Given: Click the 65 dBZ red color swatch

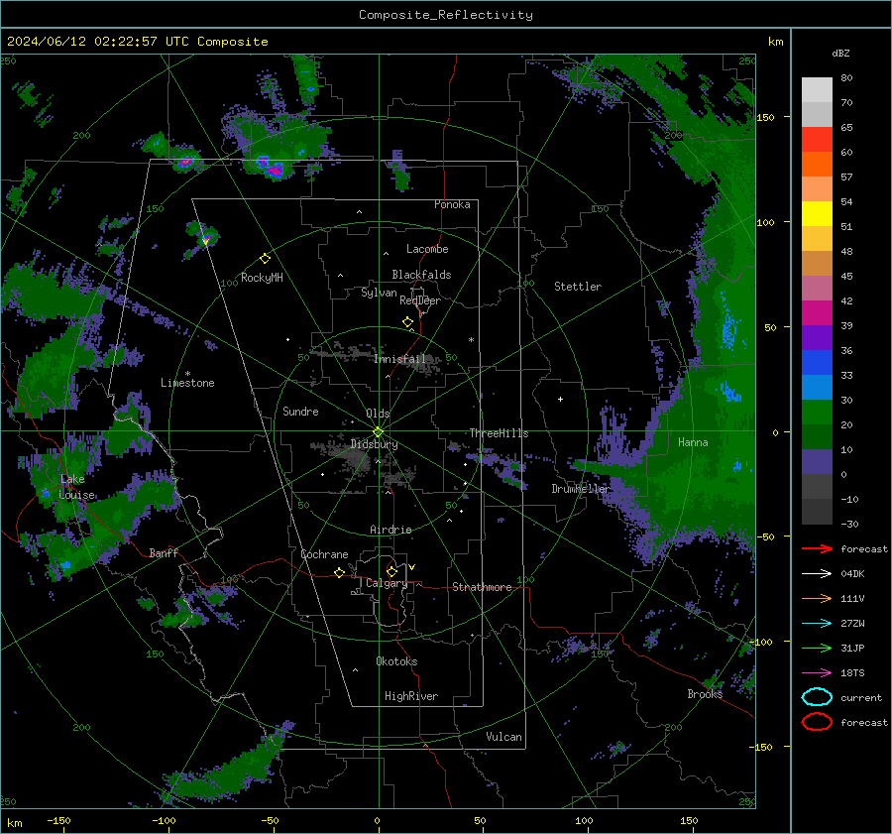Looking at the screenshot, I should coord(817,139).
